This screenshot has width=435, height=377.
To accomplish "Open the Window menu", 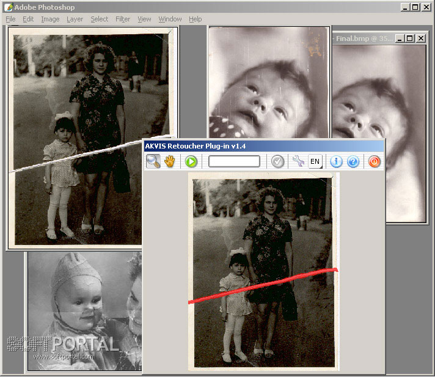I will (x=170, y=19).
